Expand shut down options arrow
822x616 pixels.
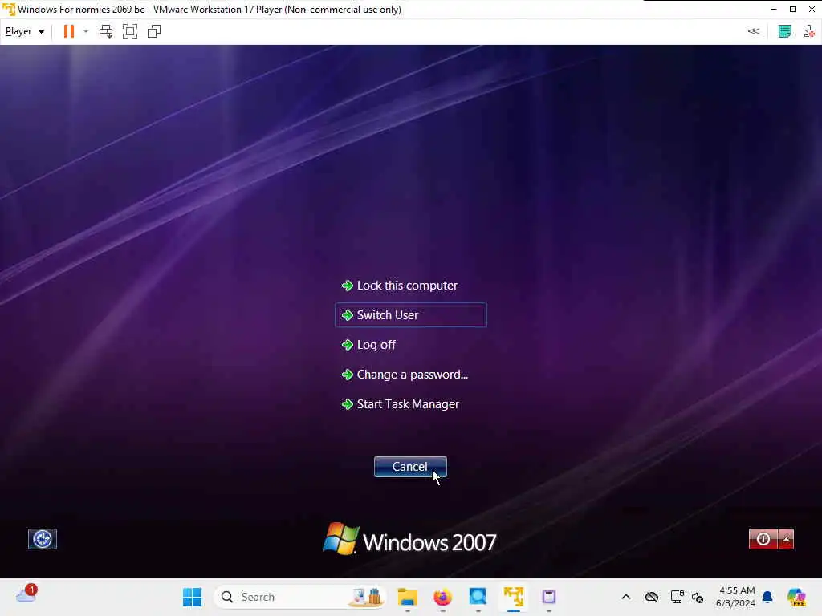coord(786,539)
